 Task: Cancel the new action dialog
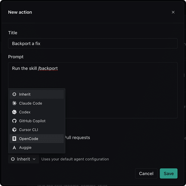146,173
